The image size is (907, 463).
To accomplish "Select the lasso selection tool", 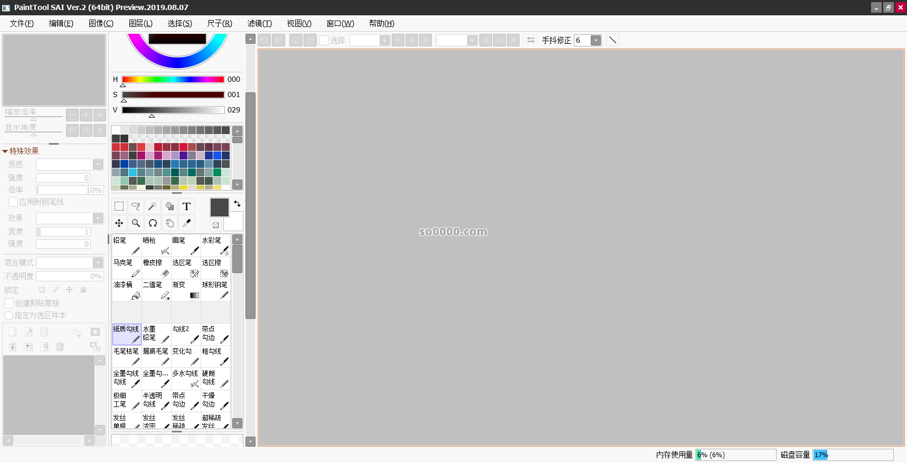I will point(136,206).
